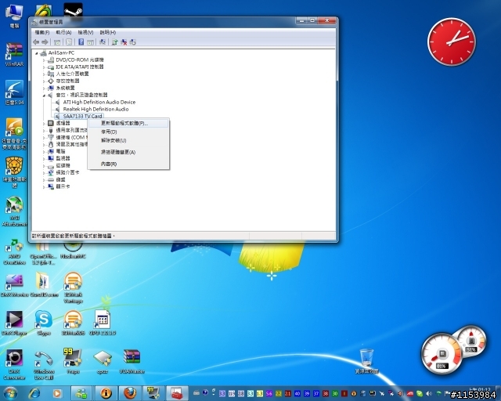
Task: Open the WinRAR desktop shortcut
Action: tap(14, 54)
